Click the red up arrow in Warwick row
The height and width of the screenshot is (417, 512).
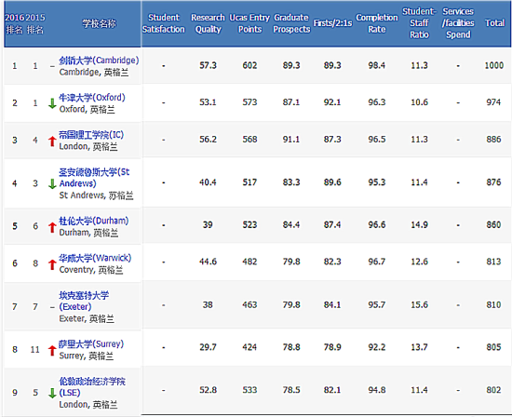[52, 264]
